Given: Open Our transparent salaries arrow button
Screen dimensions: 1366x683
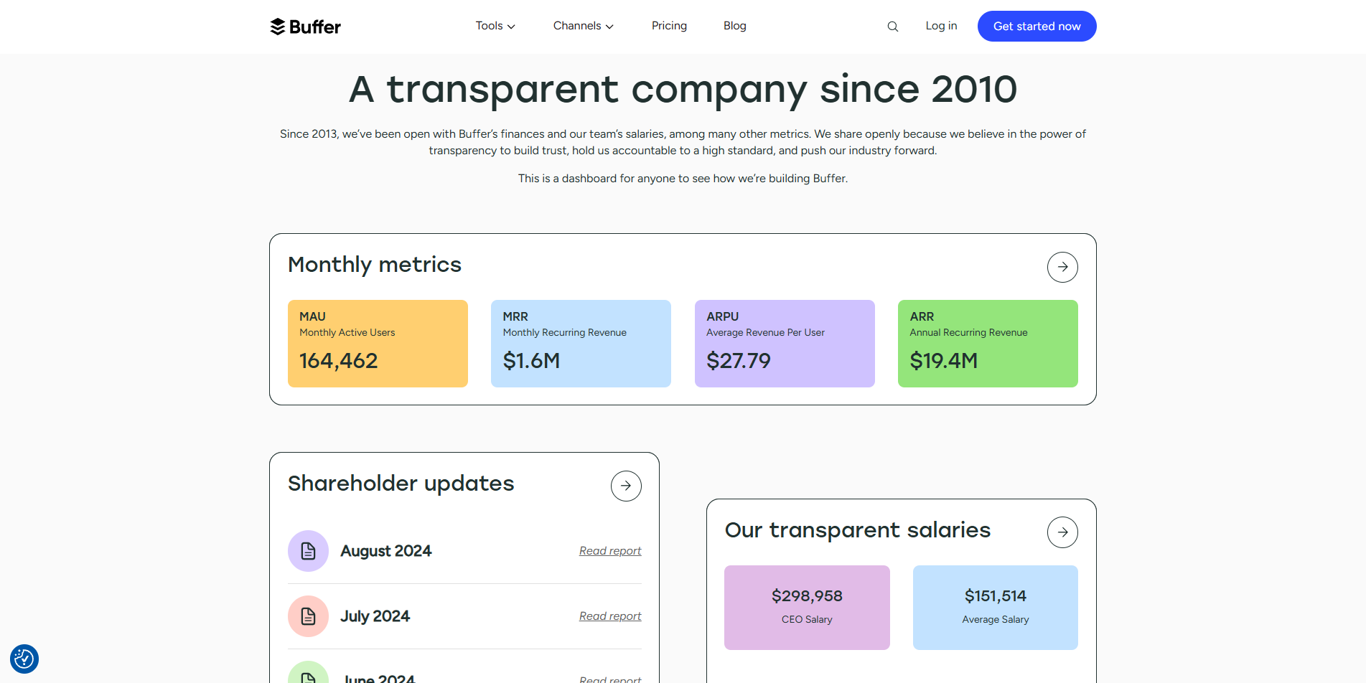Looking at the screenshot, I should [1062, 532].
